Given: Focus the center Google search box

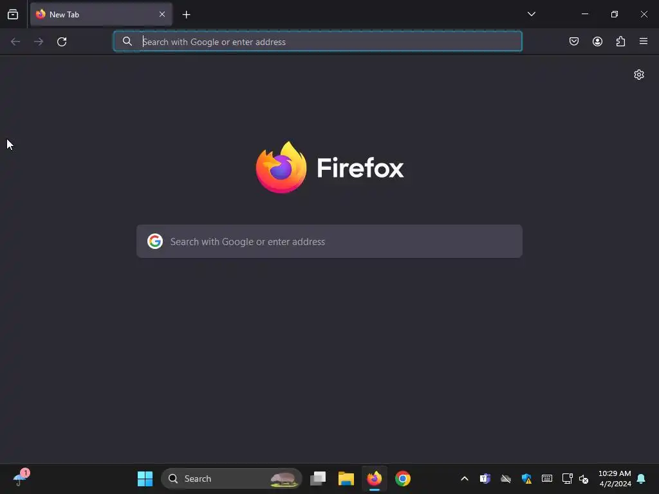Looking at the screenshot, I should click(329, 241).
